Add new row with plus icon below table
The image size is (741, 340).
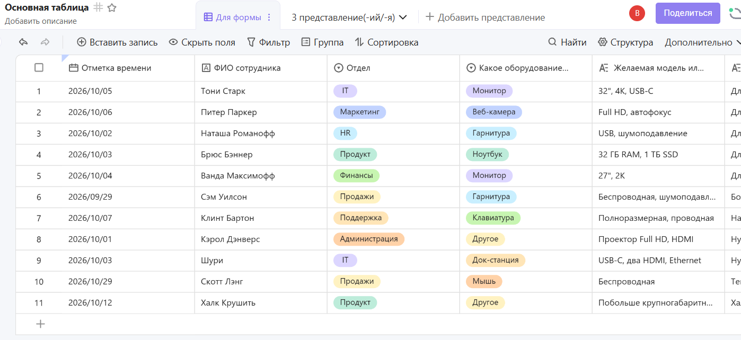(40, 324)
